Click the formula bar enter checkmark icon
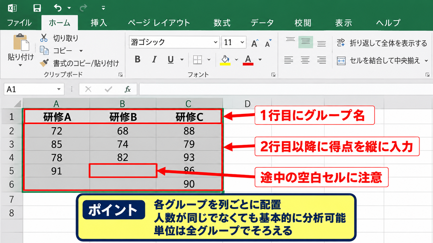 click(108, 89)
